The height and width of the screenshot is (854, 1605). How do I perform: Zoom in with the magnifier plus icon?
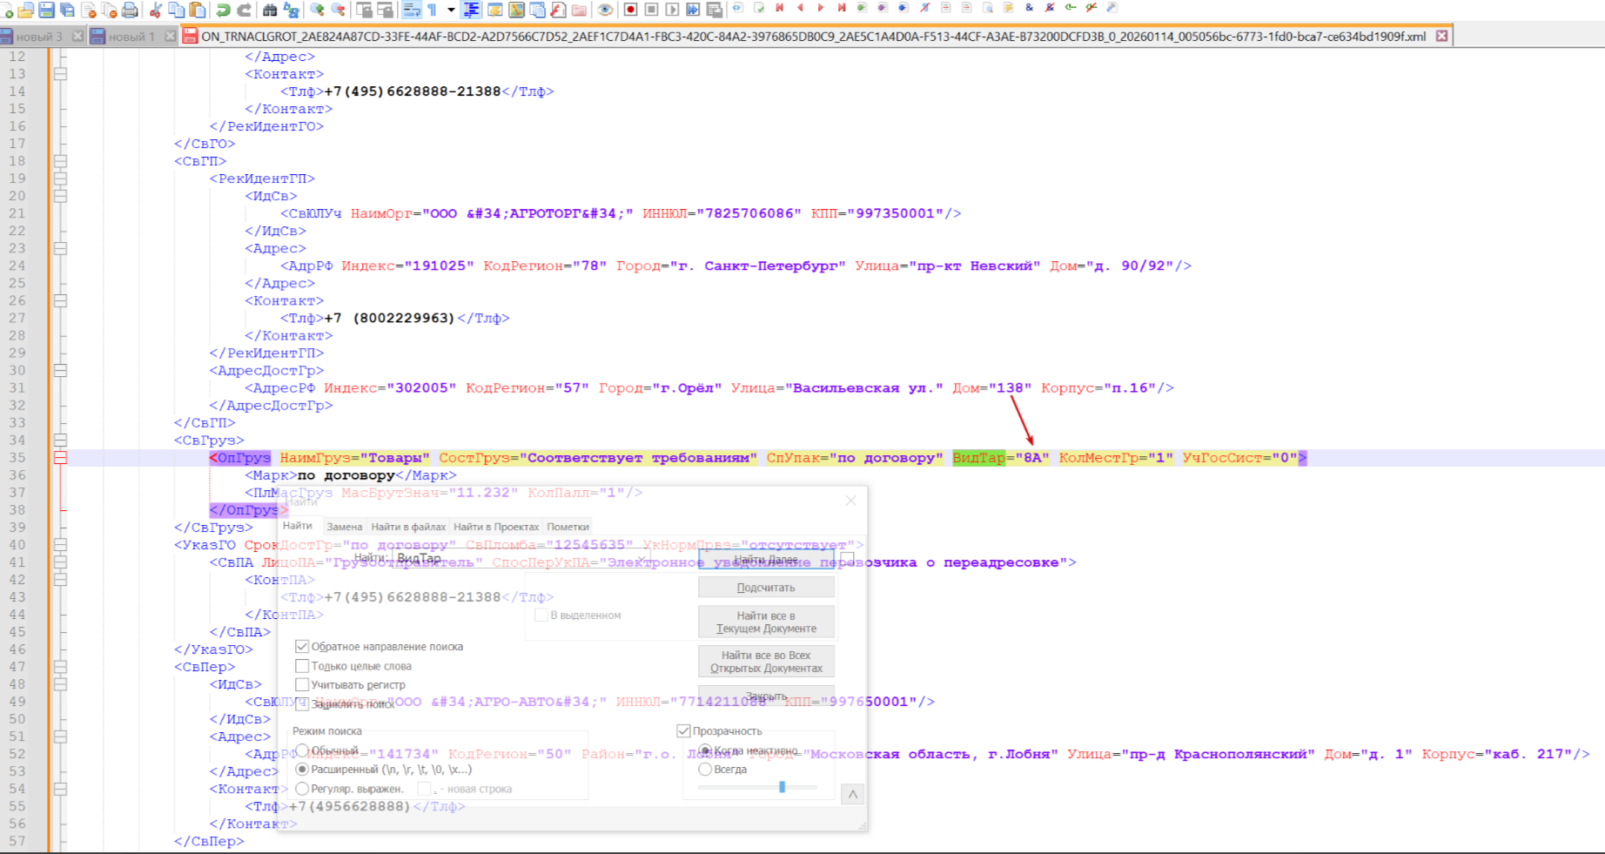[317, 10]
